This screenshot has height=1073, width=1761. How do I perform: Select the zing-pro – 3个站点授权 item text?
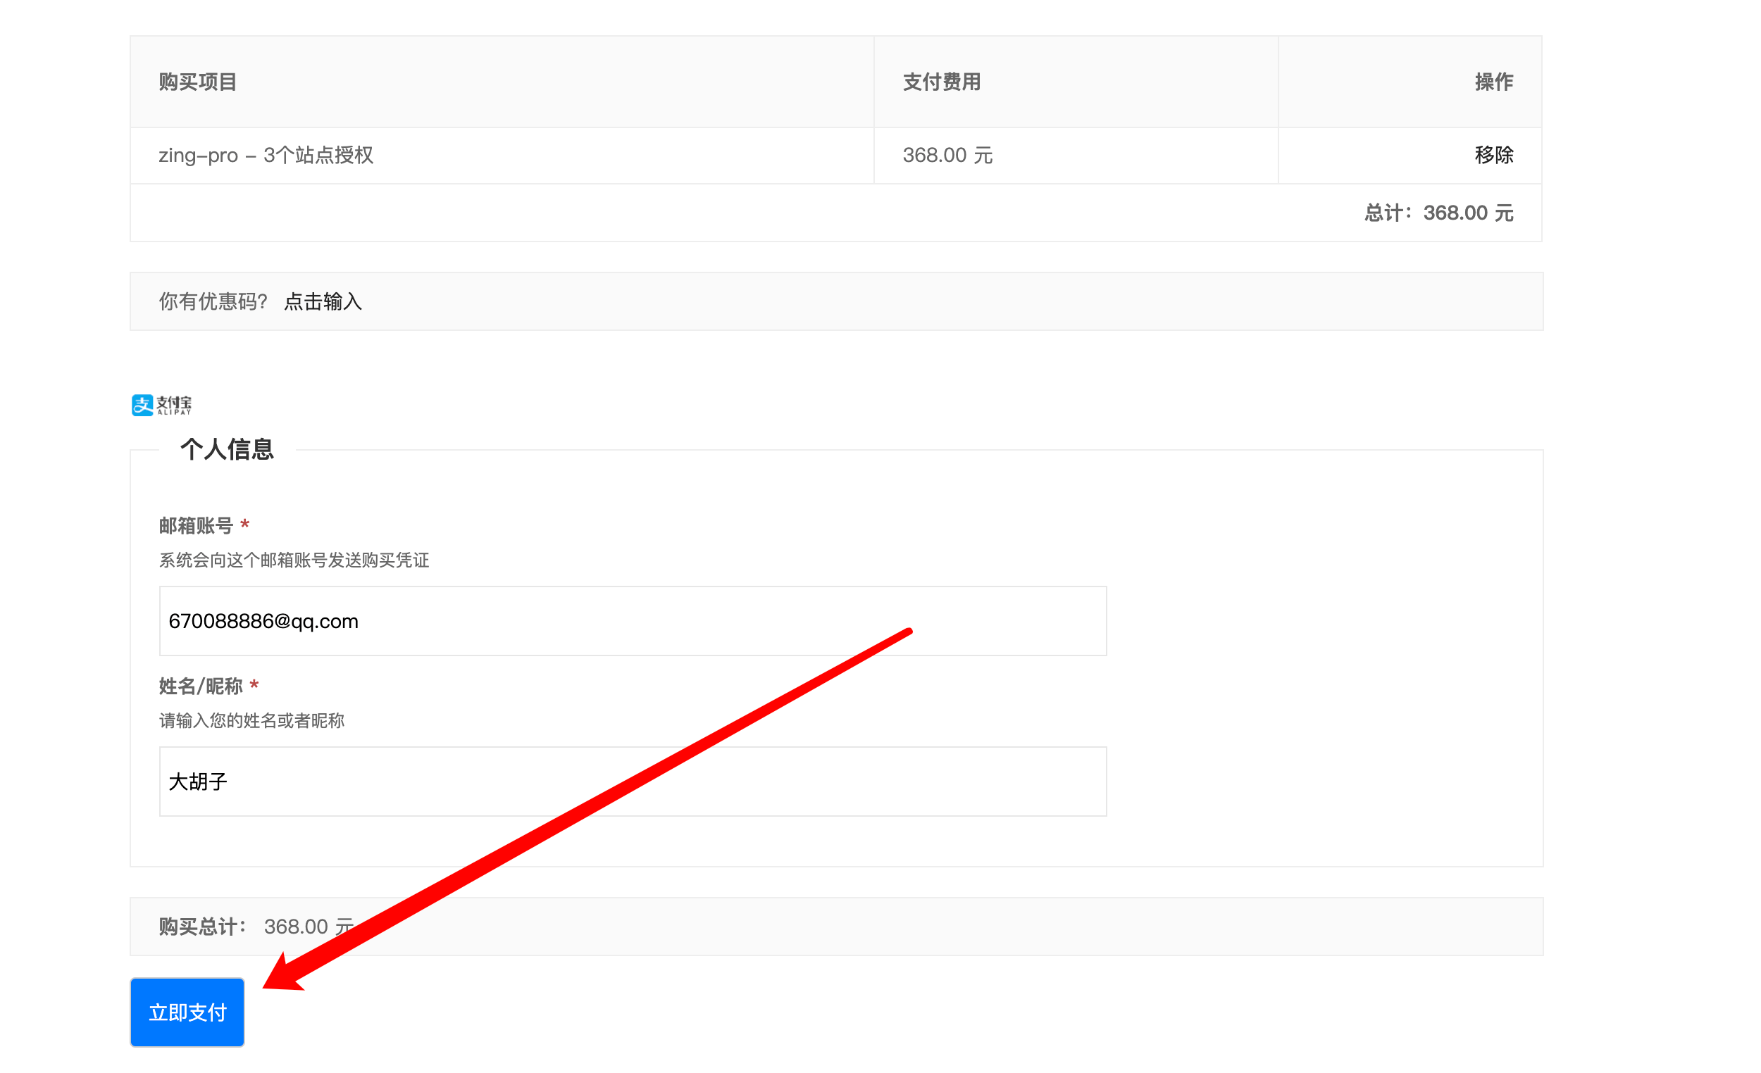[266, 155]
